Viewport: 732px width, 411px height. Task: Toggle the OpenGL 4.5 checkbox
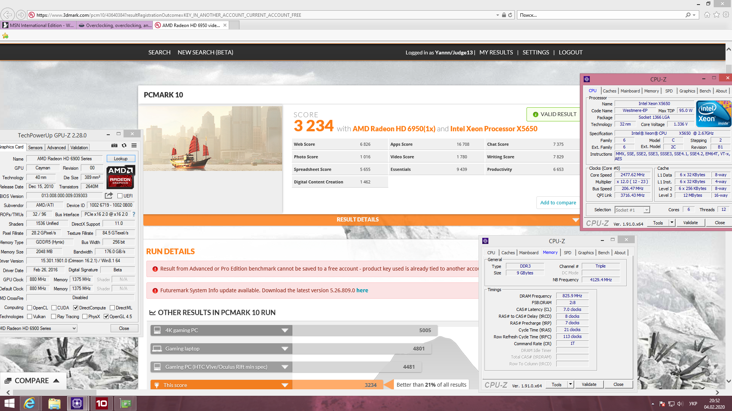pos(106,317)
